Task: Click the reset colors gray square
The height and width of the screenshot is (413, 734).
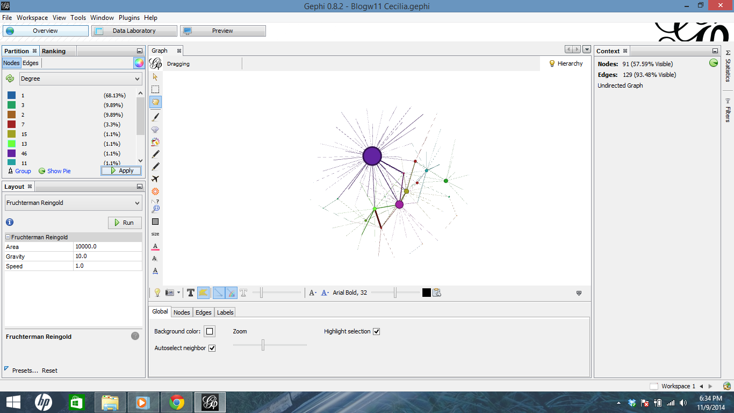Action: coord(155,222)
